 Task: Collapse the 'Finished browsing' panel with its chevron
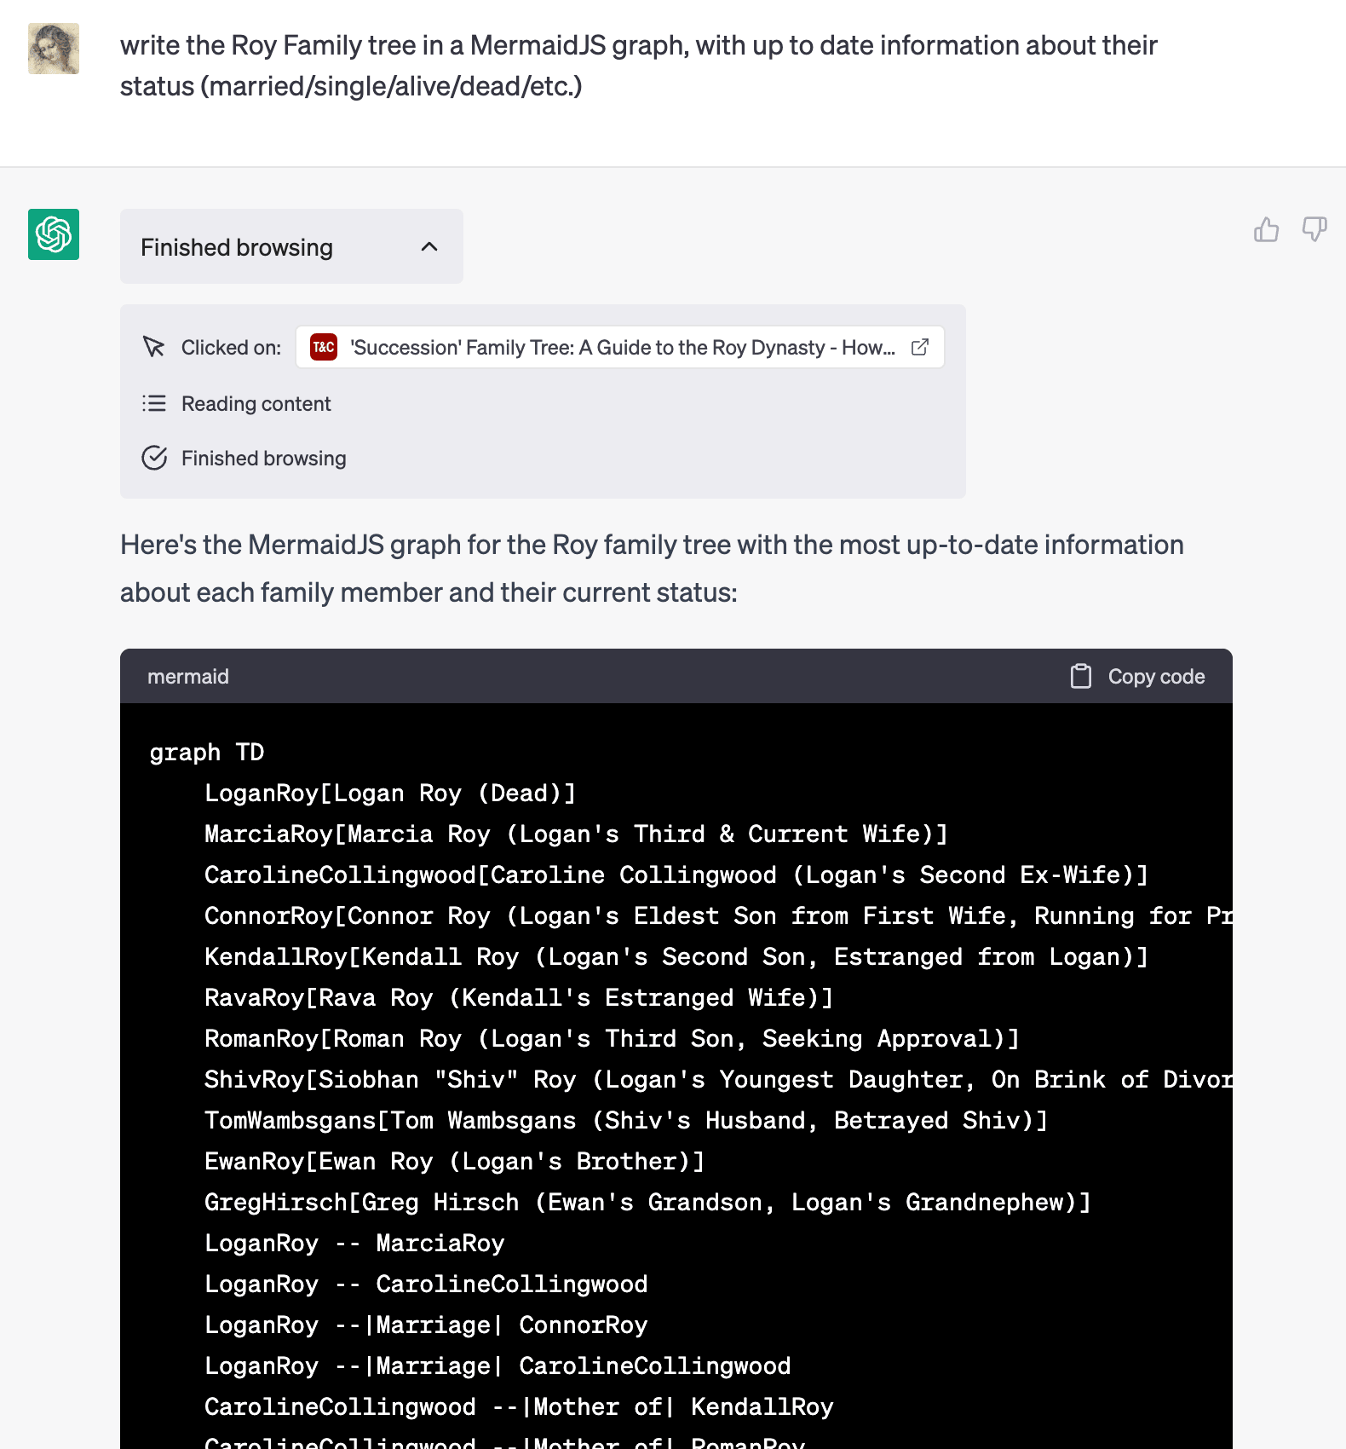click(430, 246)
